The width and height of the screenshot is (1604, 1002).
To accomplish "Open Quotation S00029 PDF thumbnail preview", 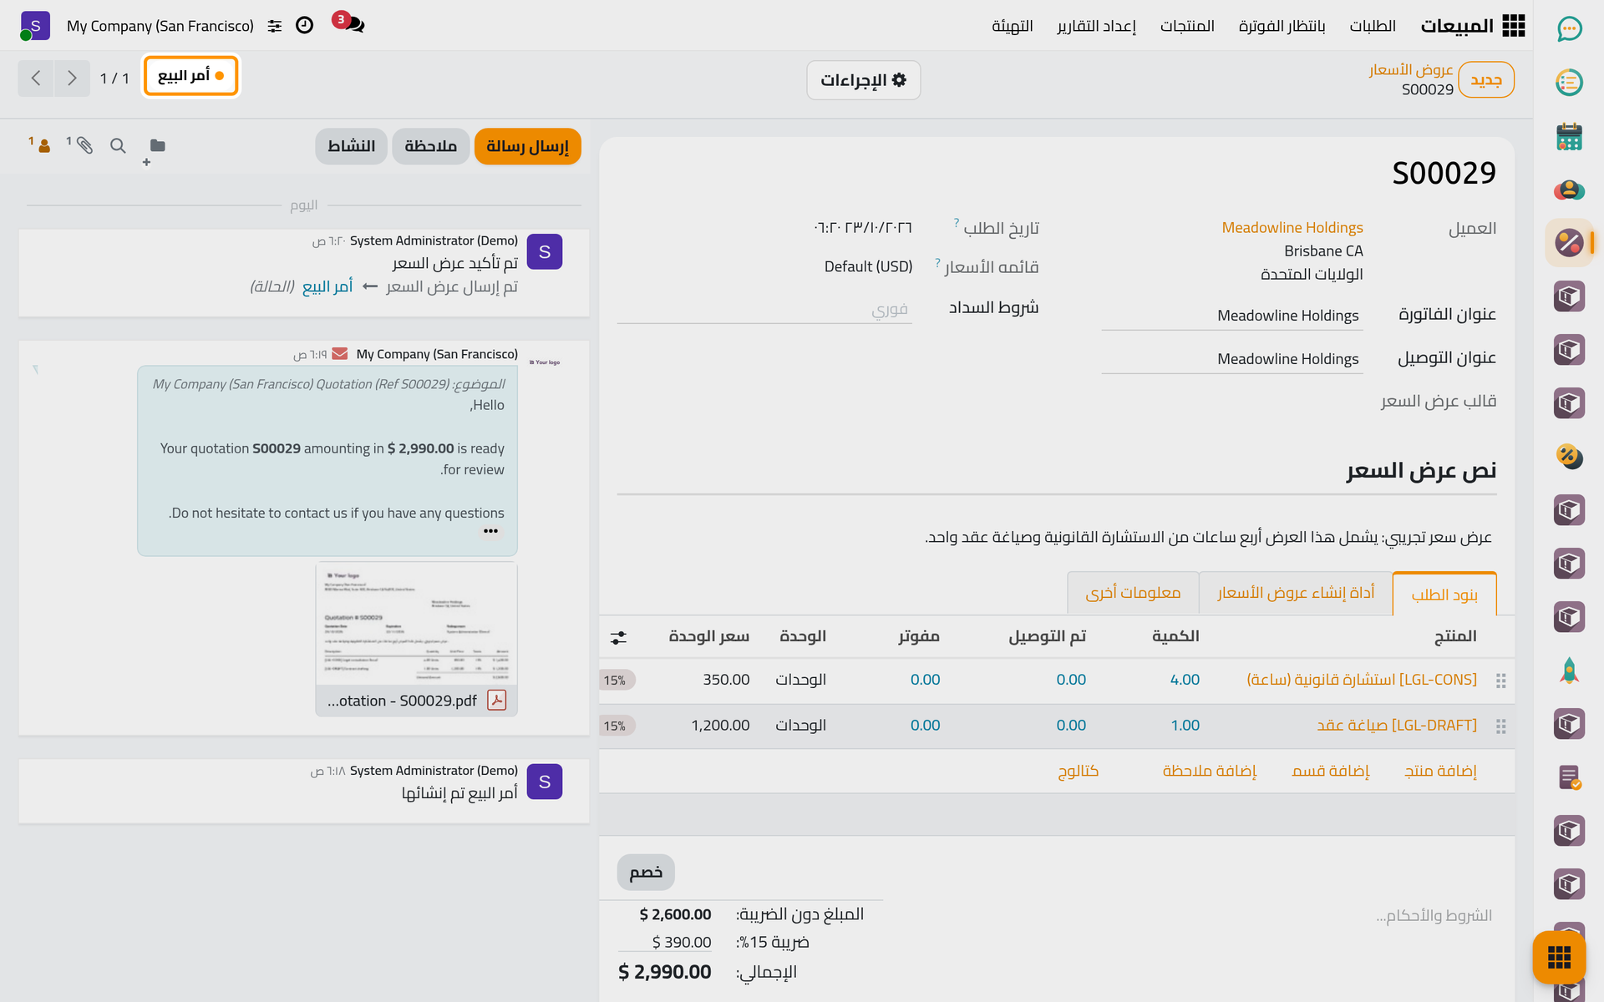I will click(417, 625).
